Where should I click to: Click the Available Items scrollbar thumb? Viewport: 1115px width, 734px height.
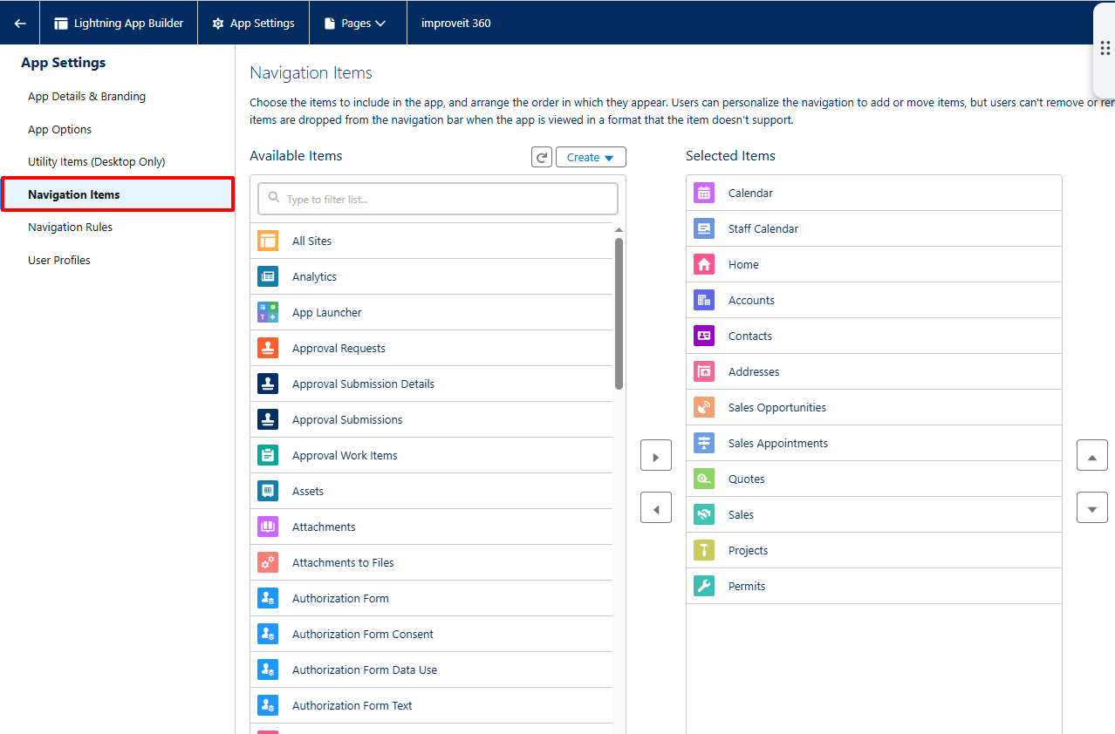(619, 313)
